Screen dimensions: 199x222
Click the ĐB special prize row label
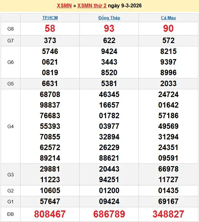pos(11,214)
